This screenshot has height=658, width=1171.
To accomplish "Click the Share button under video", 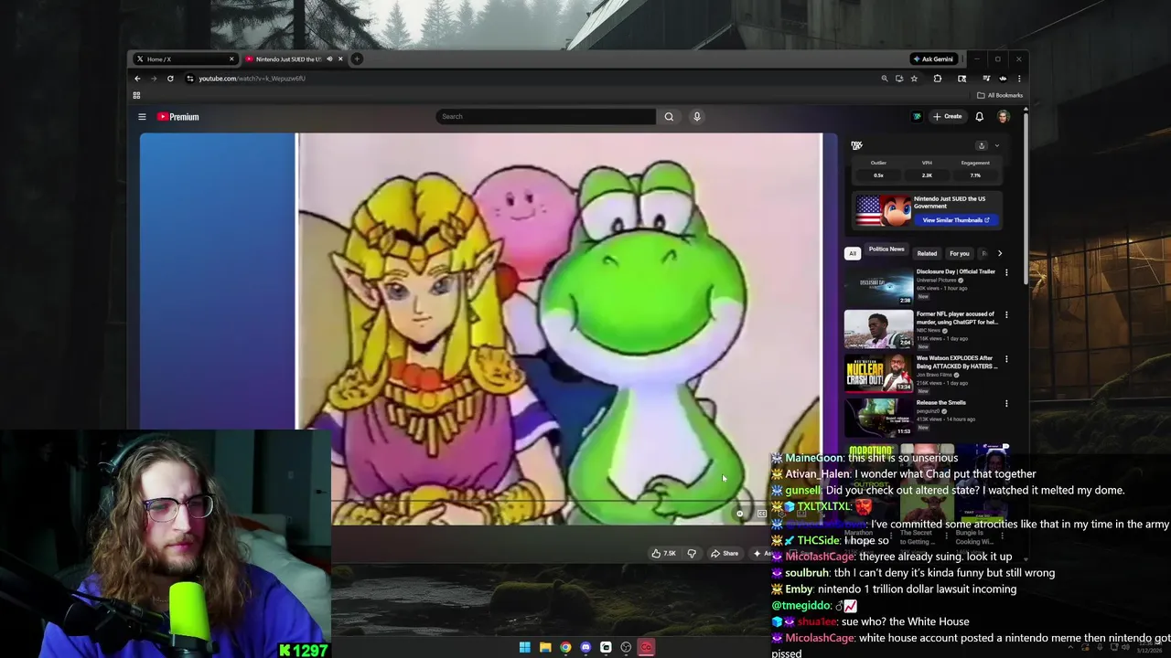I will click(725, 554).
